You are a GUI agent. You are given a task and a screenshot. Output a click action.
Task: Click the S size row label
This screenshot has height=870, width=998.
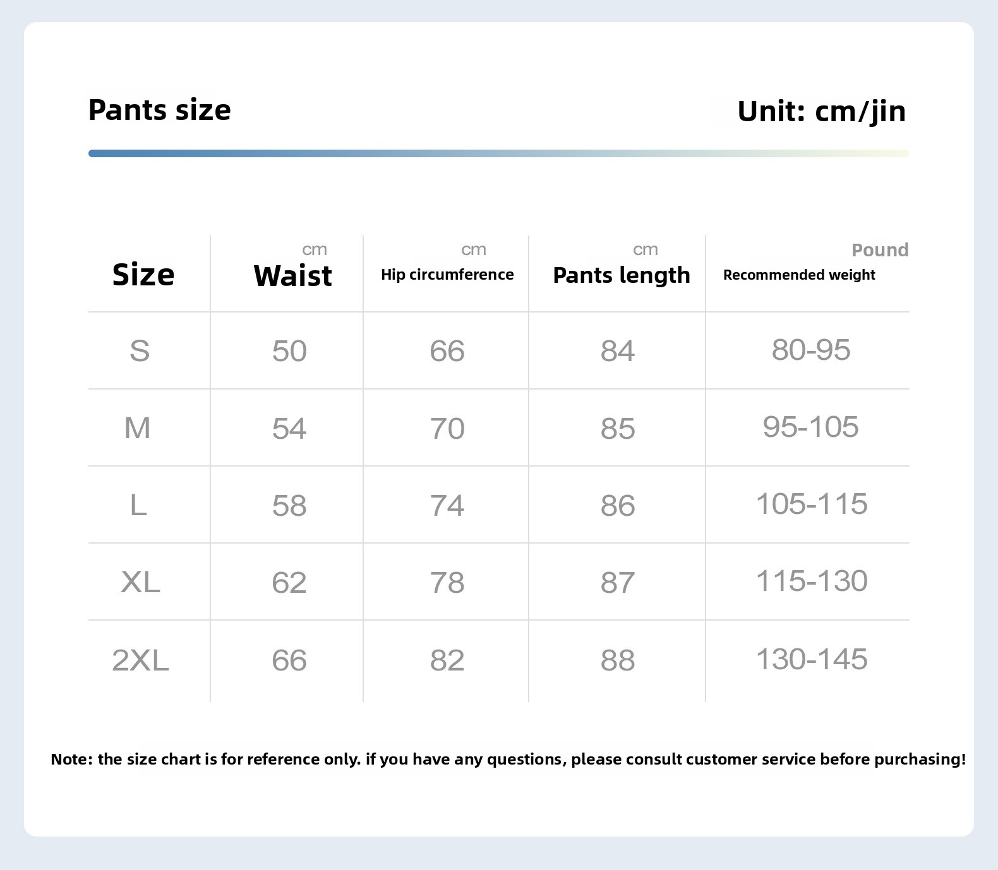(140, 351)
